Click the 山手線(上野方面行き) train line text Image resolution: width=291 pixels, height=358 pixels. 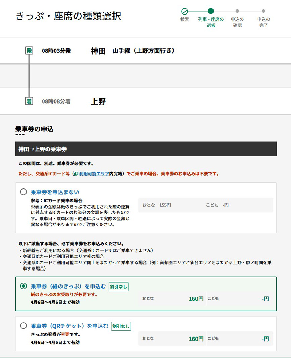144,51
